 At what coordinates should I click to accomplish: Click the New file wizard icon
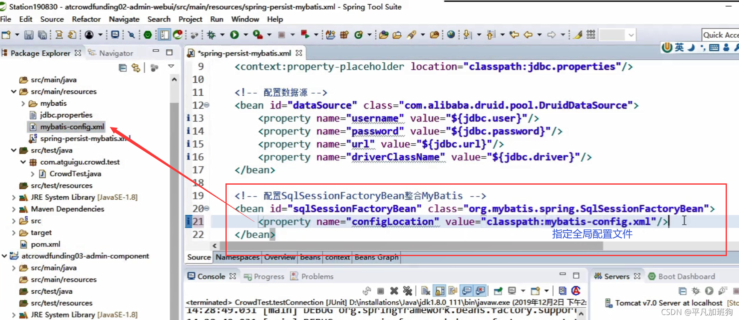6,35
